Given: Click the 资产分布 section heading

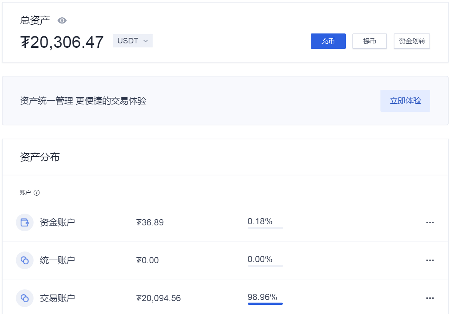Looking at the screenshot, I should (x=40, y=157).
